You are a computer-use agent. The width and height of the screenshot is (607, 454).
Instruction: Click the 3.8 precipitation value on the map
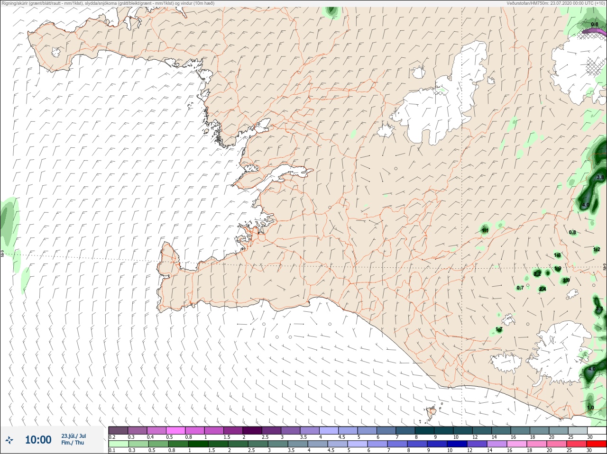click(x=600, y=177)
